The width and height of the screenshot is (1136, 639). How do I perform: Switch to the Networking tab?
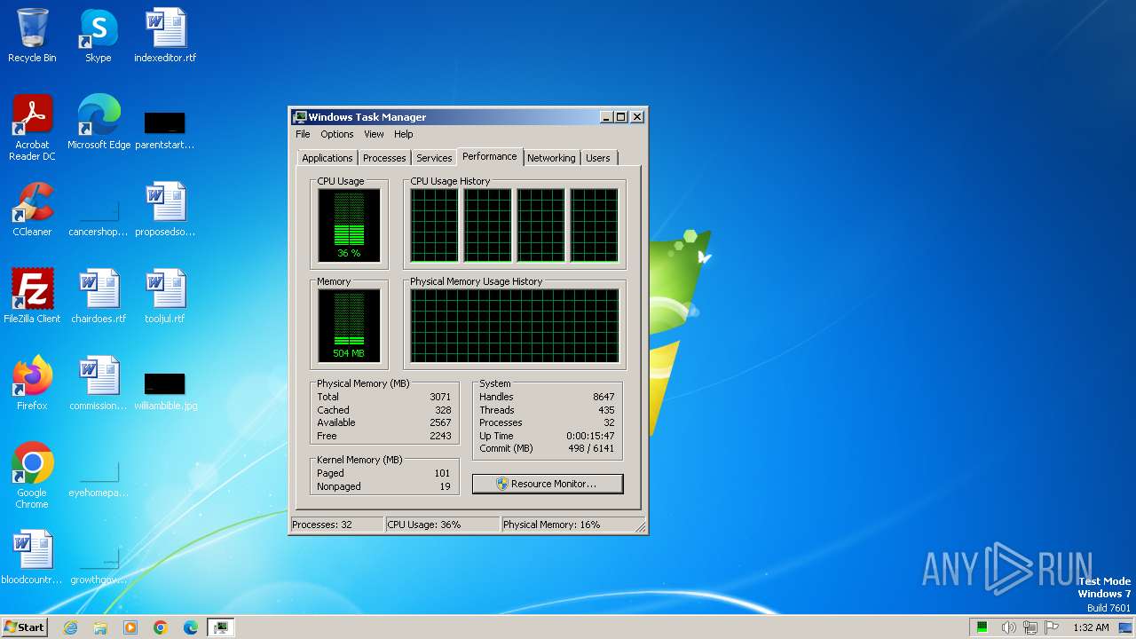(x=551, y=158)
